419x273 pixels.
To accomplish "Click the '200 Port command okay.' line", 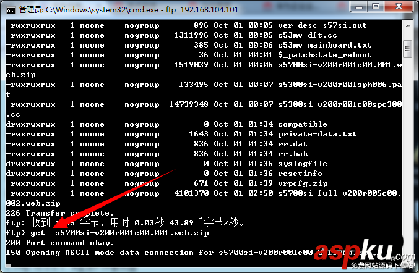I will (x=60, y=243).
